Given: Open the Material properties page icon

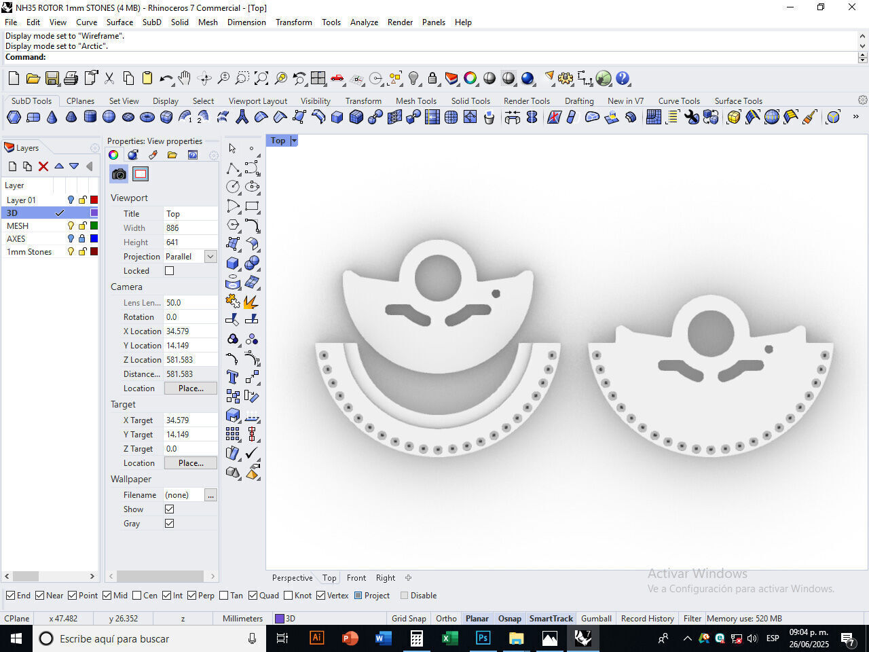Looking at the screenshot, I should click(133, 156).
